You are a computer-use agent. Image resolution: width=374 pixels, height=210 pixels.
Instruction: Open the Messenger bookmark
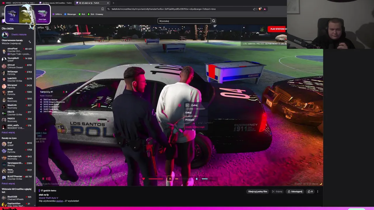click(x=70, y=14)
